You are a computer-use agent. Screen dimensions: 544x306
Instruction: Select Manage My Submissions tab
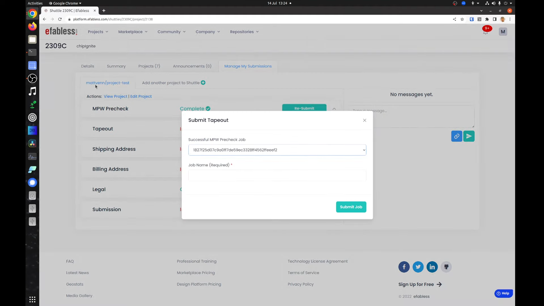pos(248,66)
